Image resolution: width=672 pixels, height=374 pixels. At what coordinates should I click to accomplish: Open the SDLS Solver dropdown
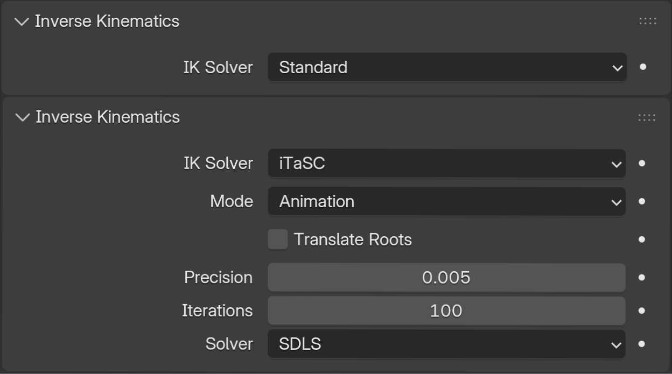(x=447, y=344)
